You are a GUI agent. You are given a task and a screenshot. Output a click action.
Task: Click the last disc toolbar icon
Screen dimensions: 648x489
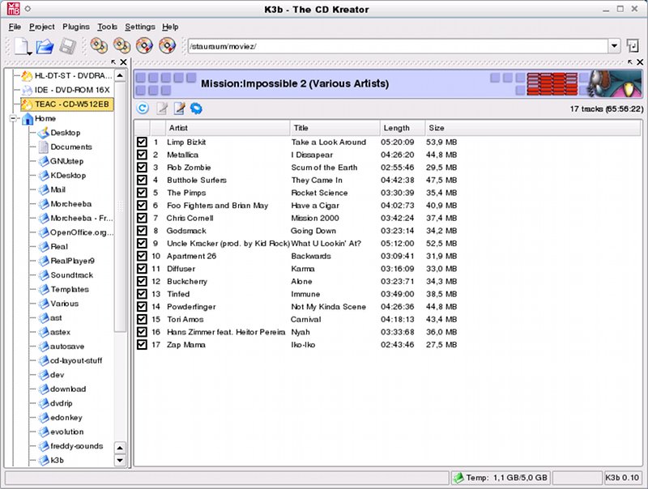pyautogui.click(x=168, y=46)
